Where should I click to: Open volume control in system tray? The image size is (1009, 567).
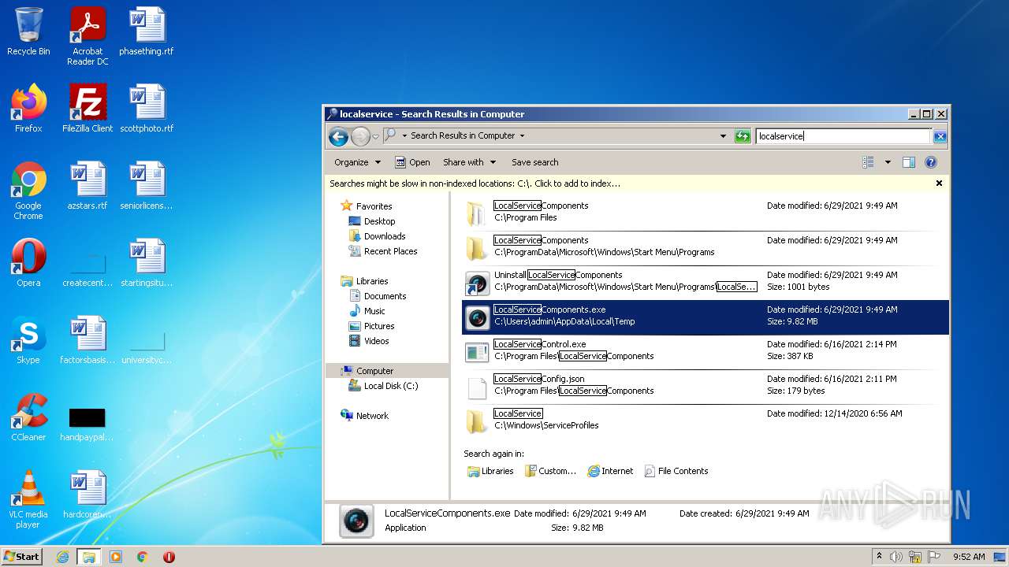coord(896,557)
